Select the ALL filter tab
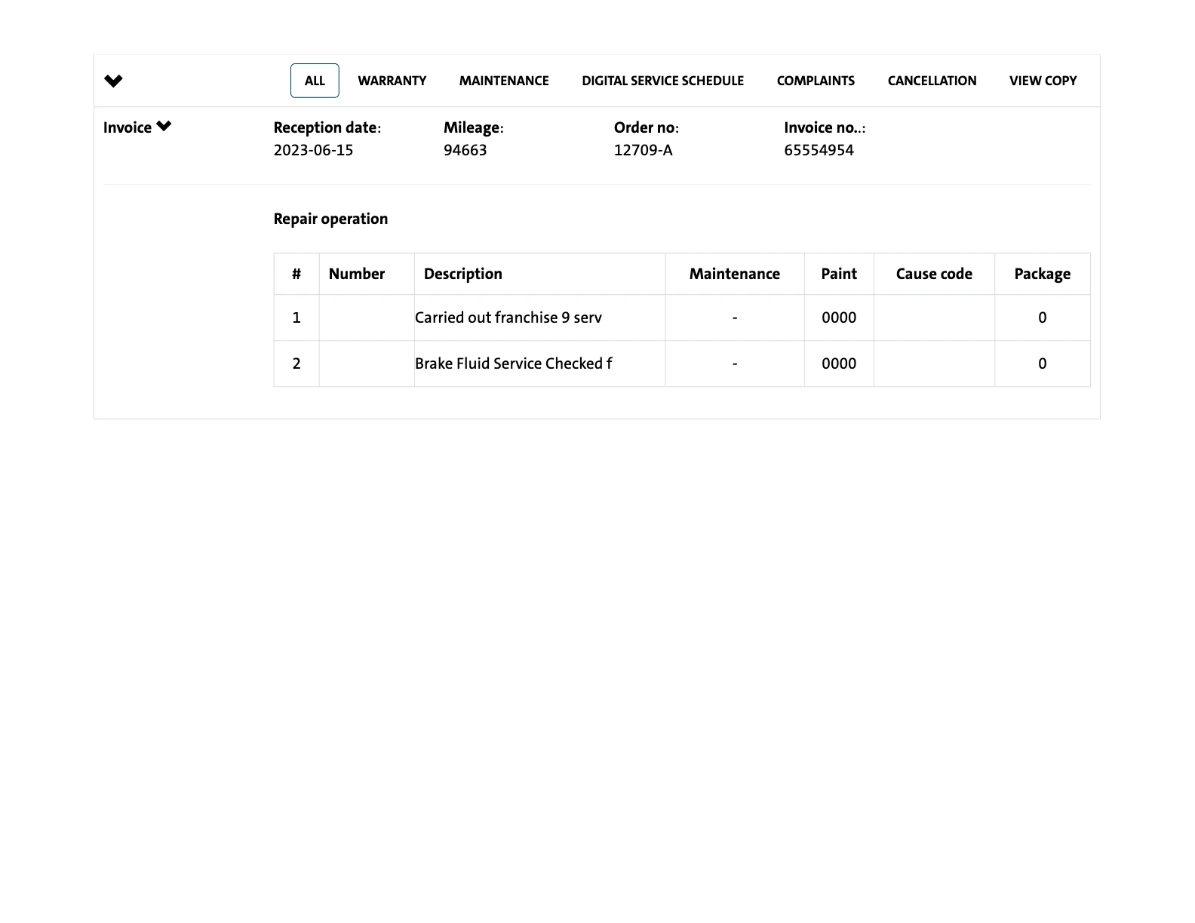This screenshot has width=1195, height=923. pos(315,81)
